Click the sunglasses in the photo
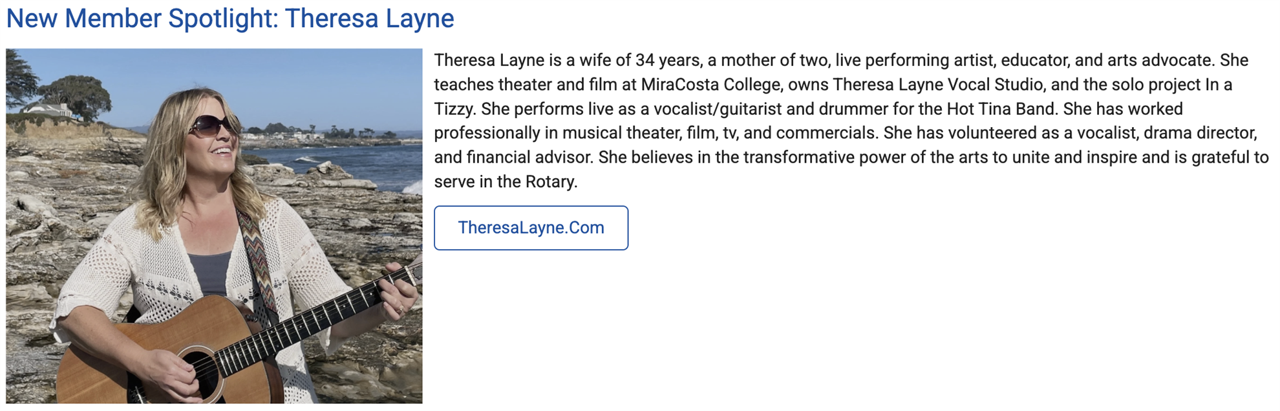This screenshot has width=1280, height=411. coord(213,123)
